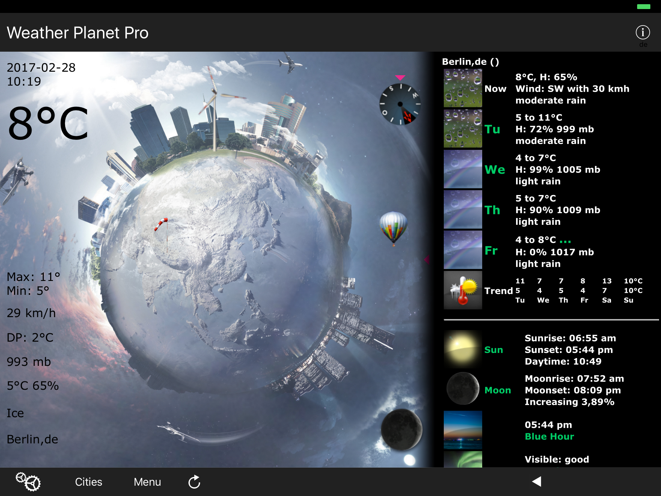This screenshot has height=496, width=661.
Task: Open settings with the gears icon
Action: click(x=28, y=481)
